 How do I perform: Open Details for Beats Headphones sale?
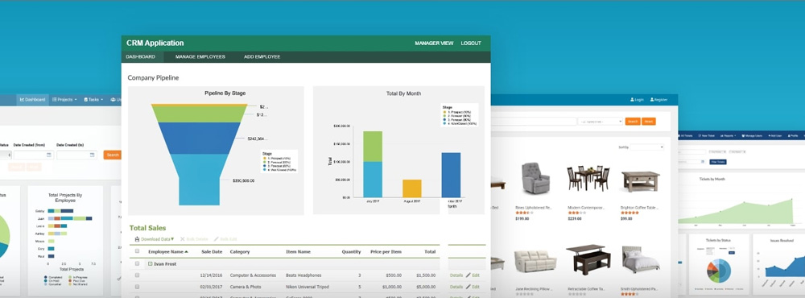click(456, 275)
